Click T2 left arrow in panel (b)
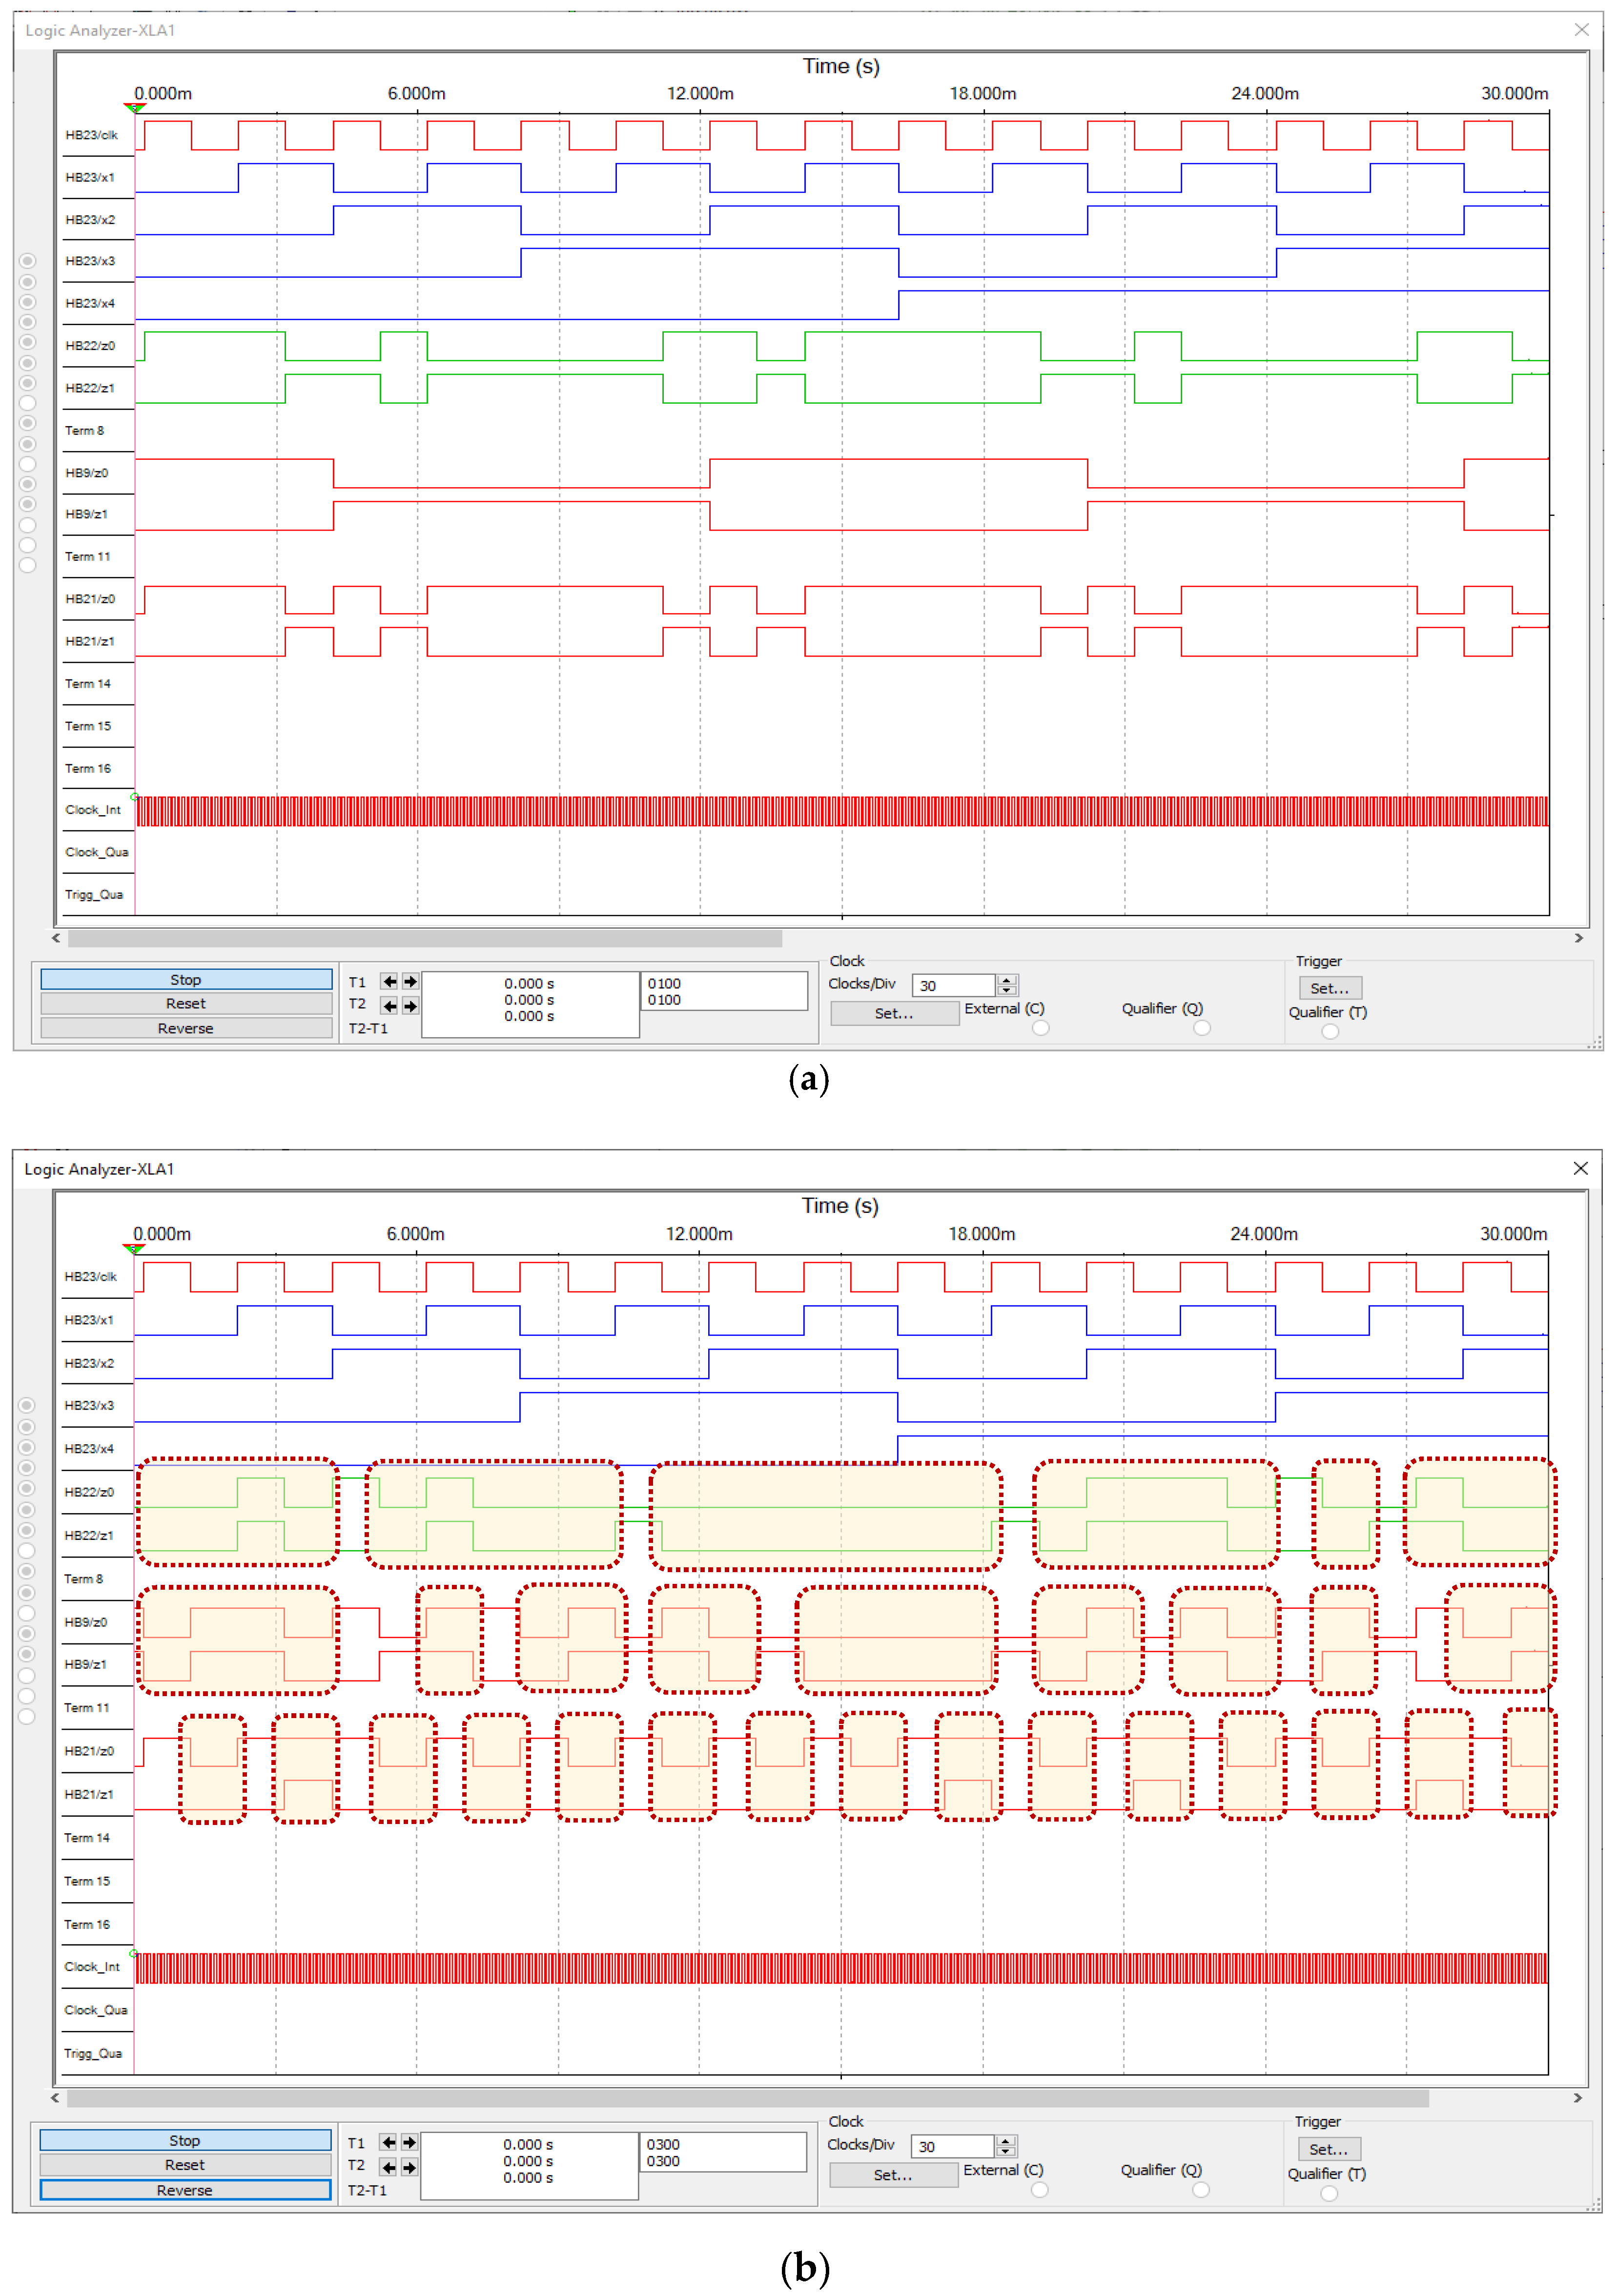 387,2166
